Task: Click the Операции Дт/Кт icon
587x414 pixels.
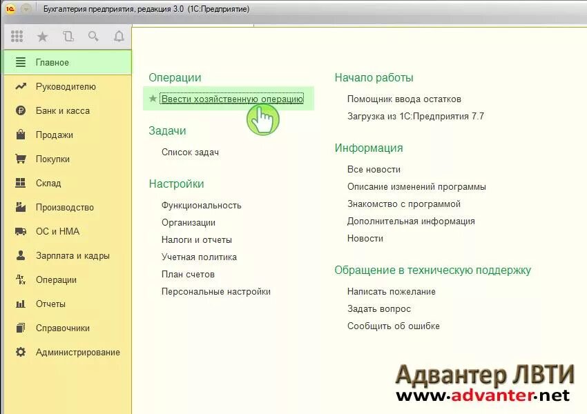Action: tap(21, 279)
